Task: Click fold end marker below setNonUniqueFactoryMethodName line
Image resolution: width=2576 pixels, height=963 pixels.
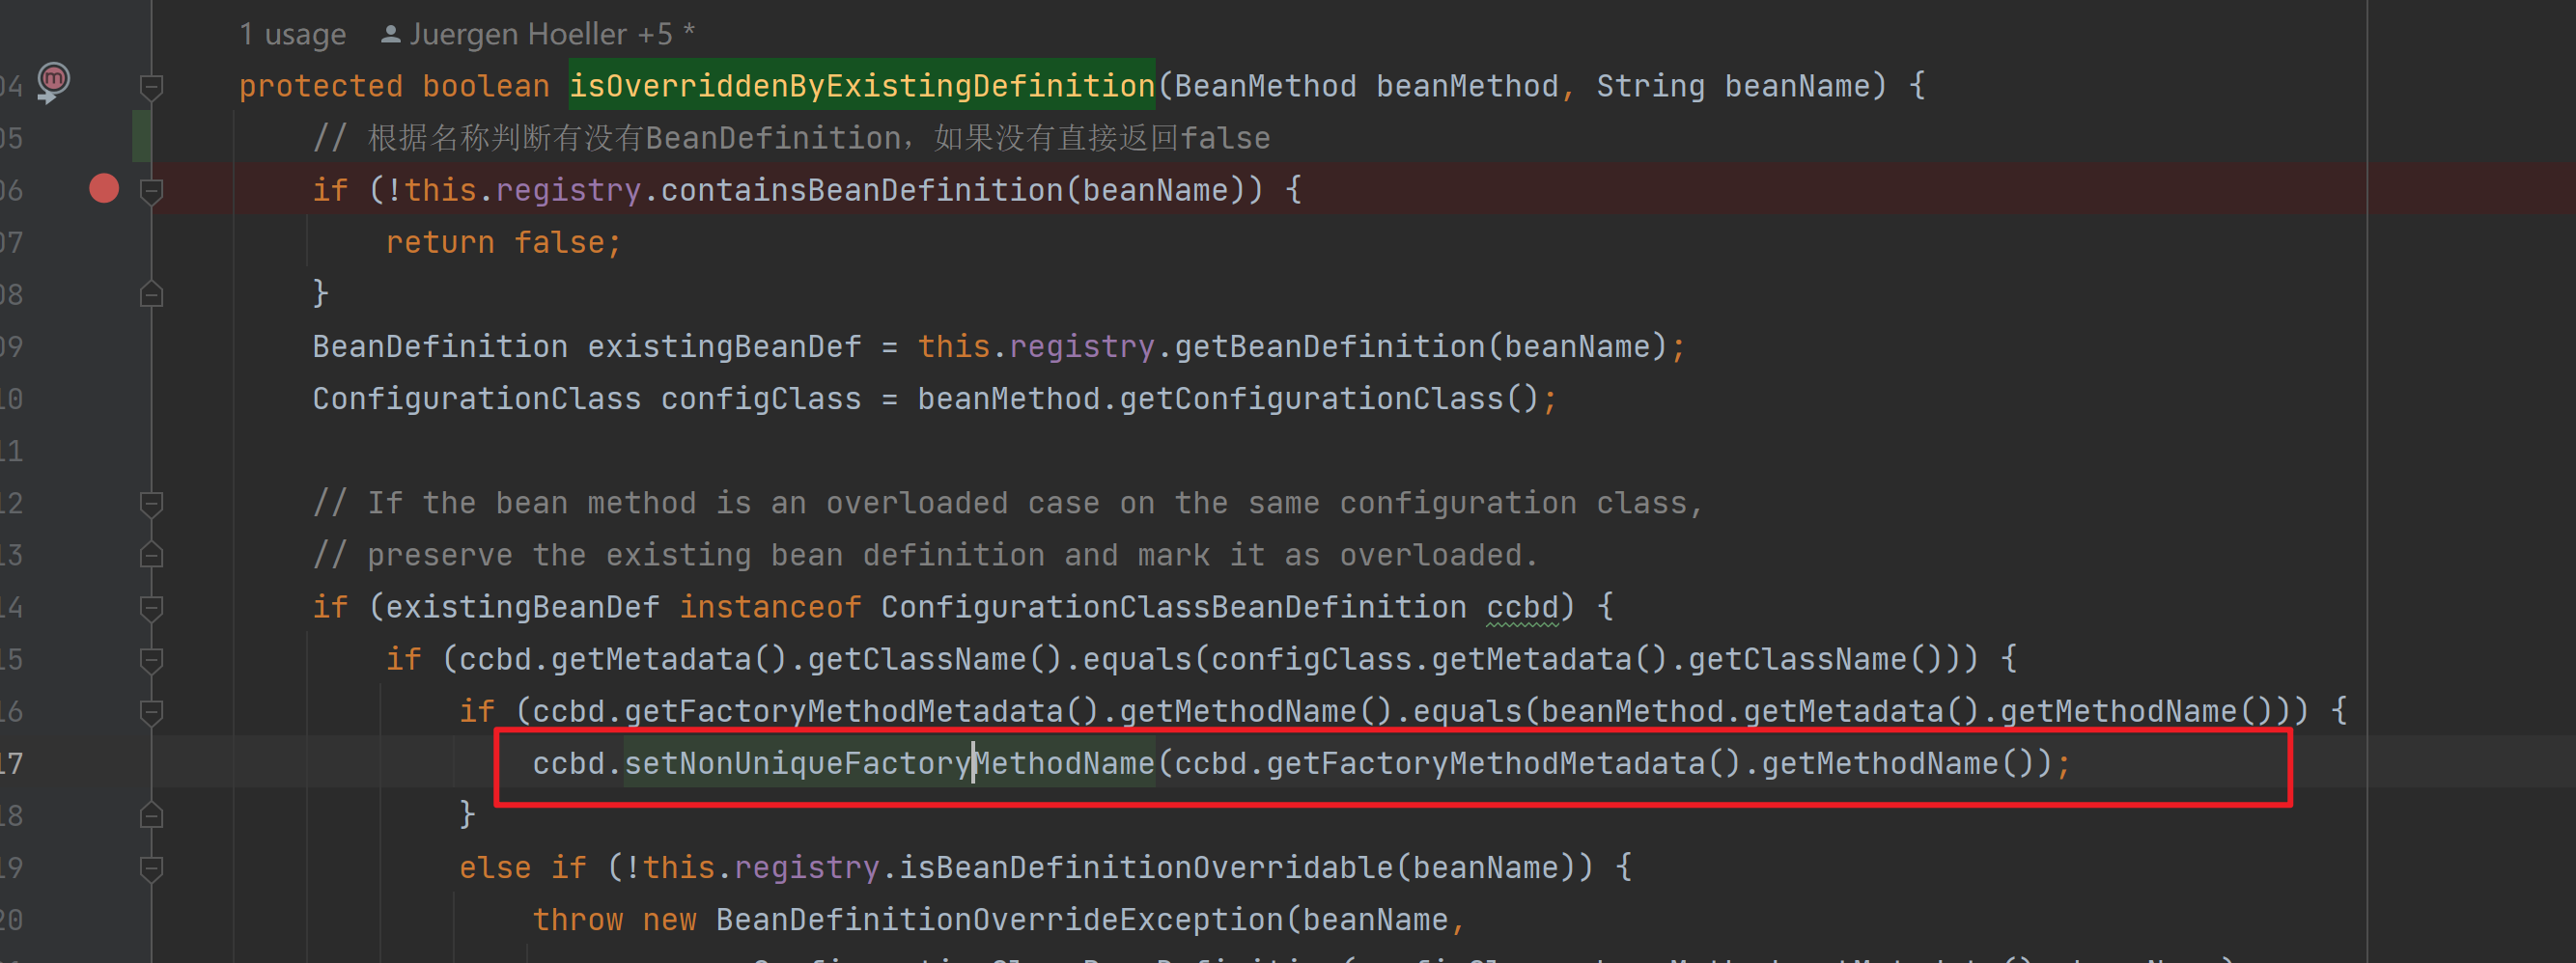Action: click(151, 816)
